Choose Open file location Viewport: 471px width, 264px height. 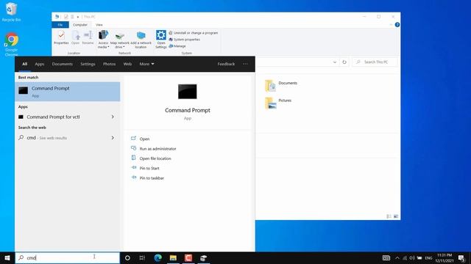155,158
